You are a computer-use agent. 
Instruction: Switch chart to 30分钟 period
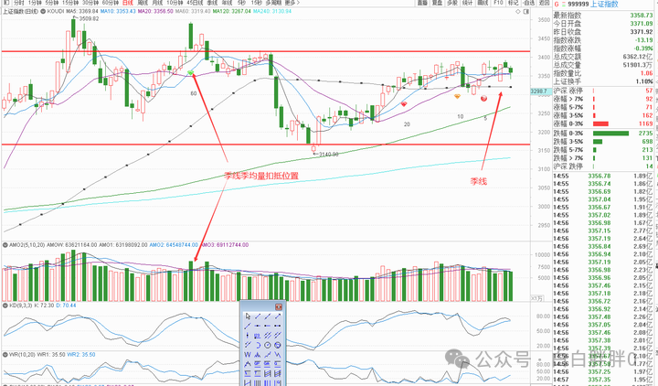click(90, 3)
